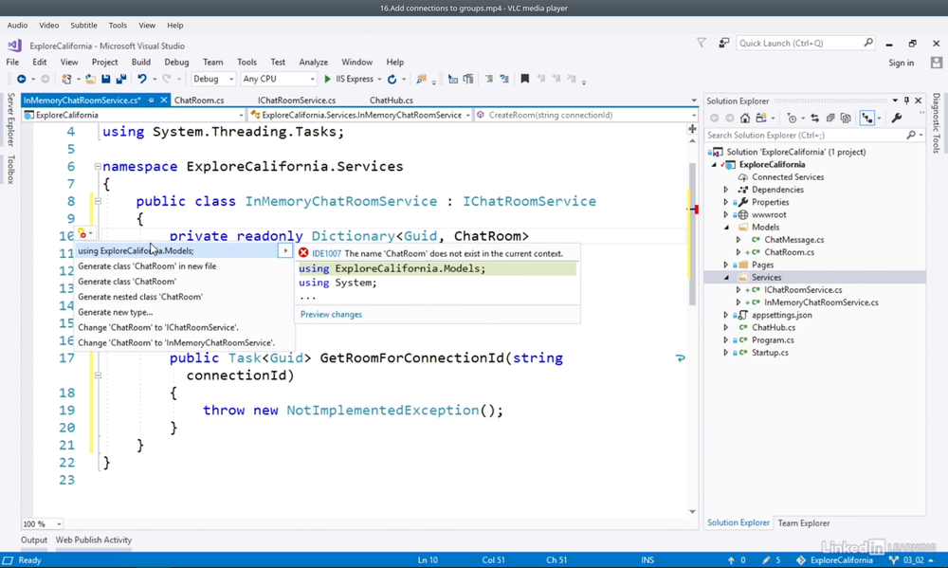Close the InMemoryChatRoomService.cs tab
This screenshot has width=948, height=568.
pyautogui.click(x=163, y=101)
